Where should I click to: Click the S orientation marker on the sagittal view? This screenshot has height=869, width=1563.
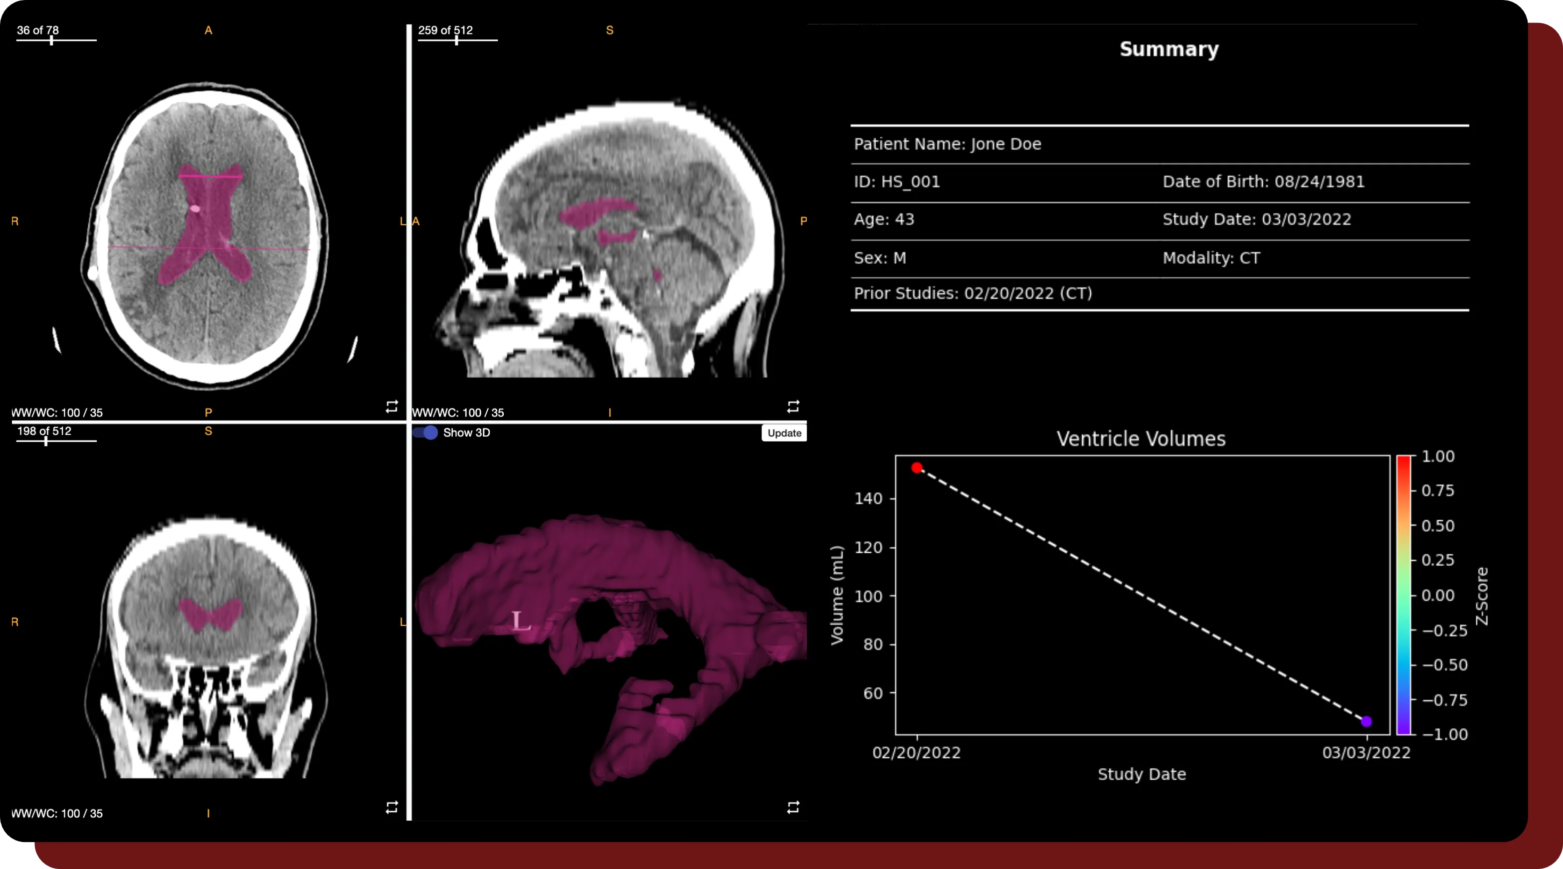[x=610, y=30]
